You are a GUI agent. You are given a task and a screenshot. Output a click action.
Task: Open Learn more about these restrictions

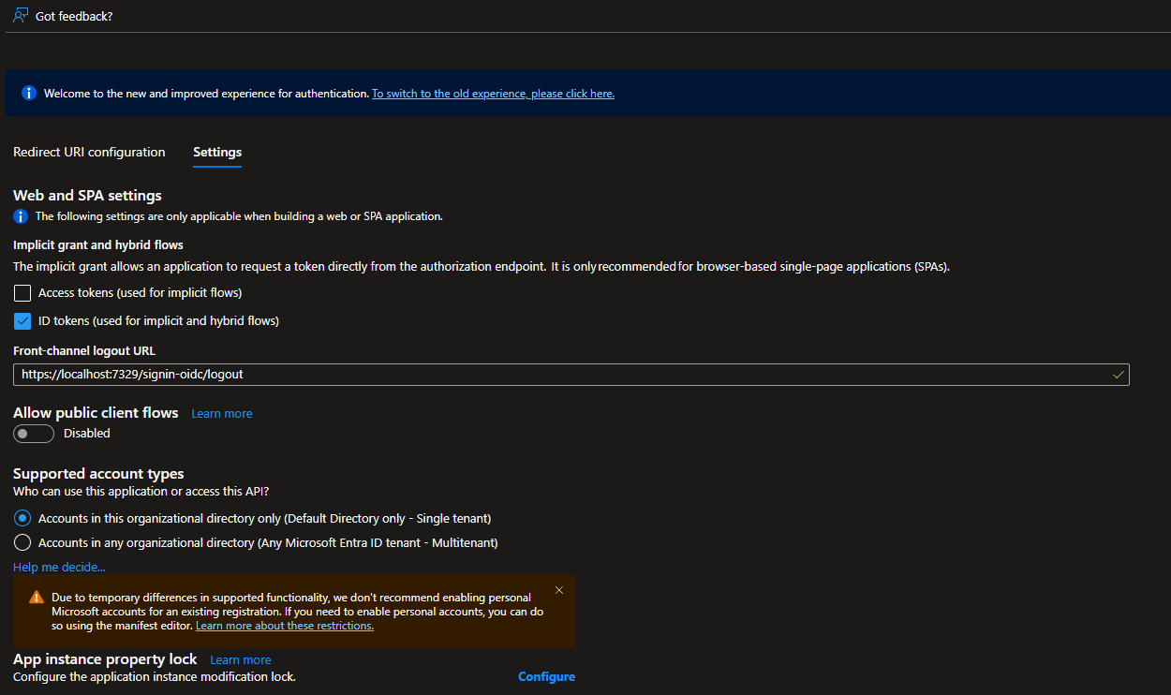click(283, 625)
